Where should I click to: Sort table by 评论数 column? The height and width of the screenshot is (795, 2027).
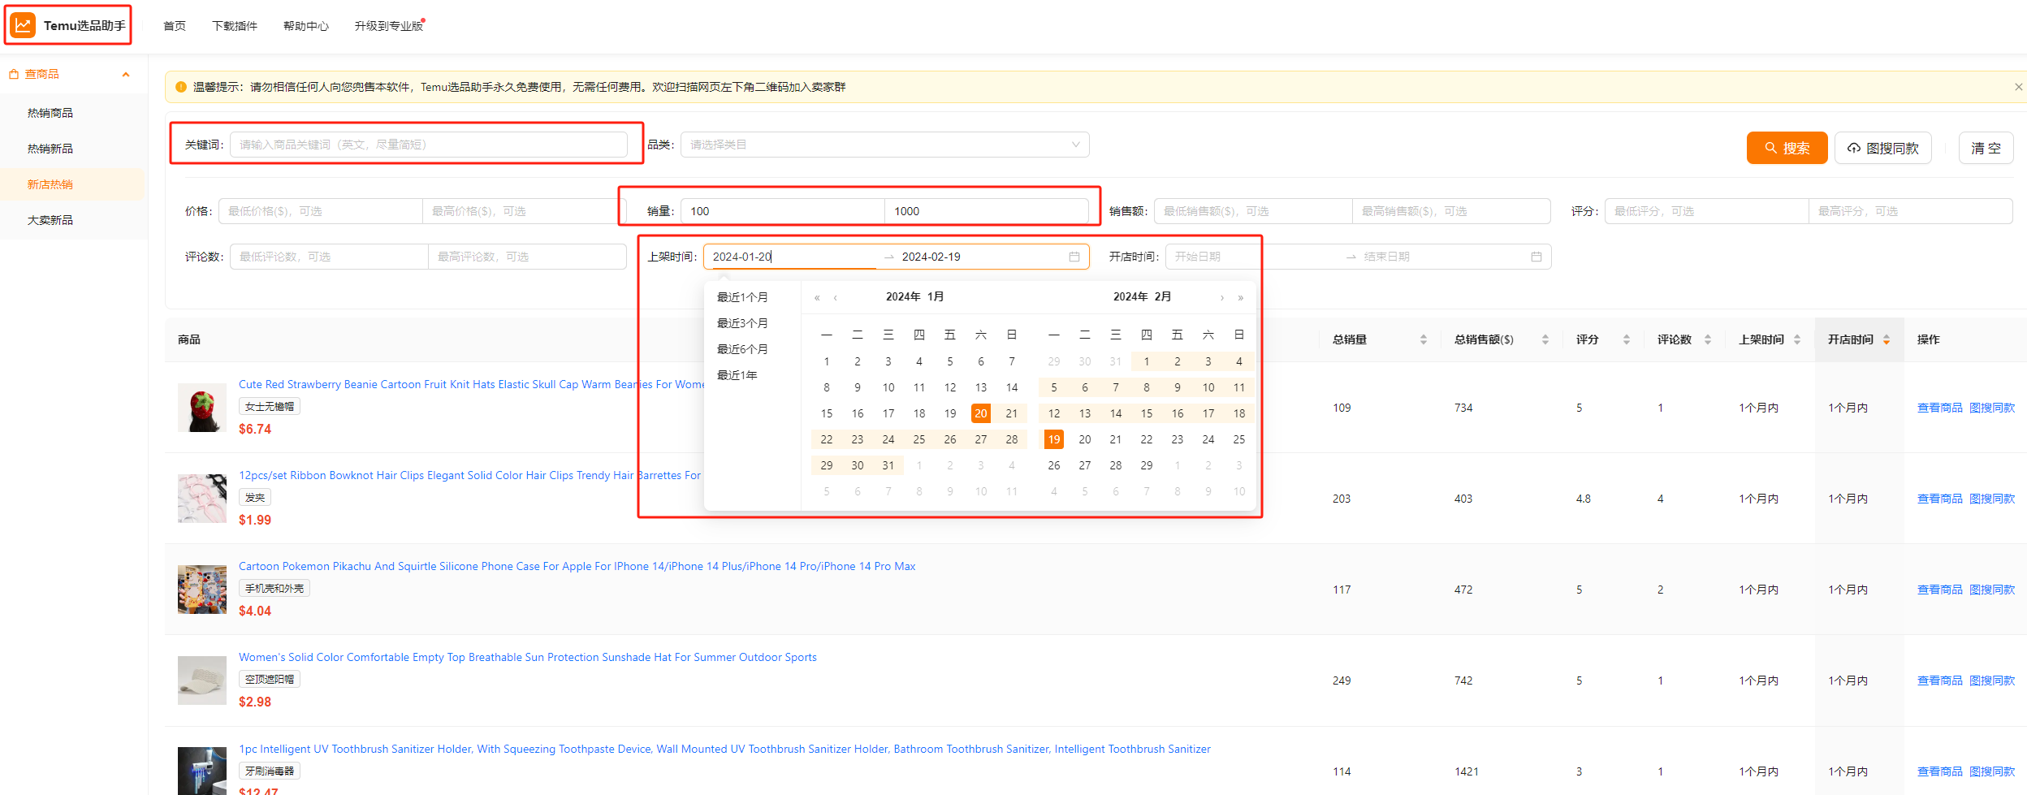click(x=1707, y=339)
